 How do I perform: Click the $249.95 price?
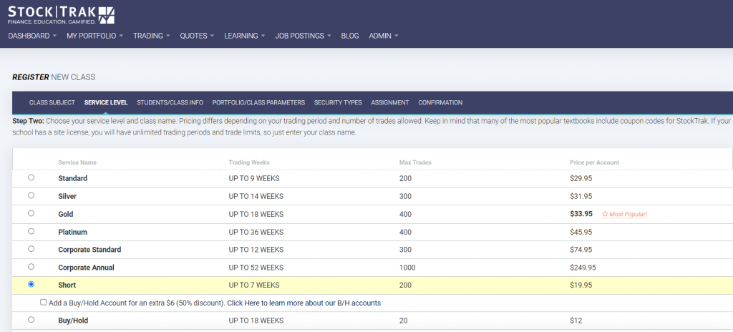point(583,268)
